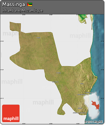
Task: Click the red maphill logo
Action: point(11,113)
